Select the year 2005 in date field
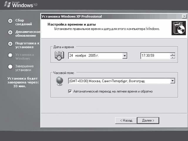 click(92, 56)
